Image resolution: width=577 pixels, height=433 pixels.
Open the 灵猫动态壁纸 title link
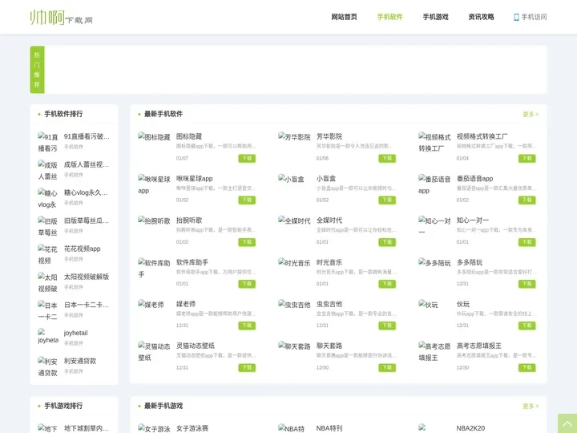pyautogui.click(x=196, y=346)
